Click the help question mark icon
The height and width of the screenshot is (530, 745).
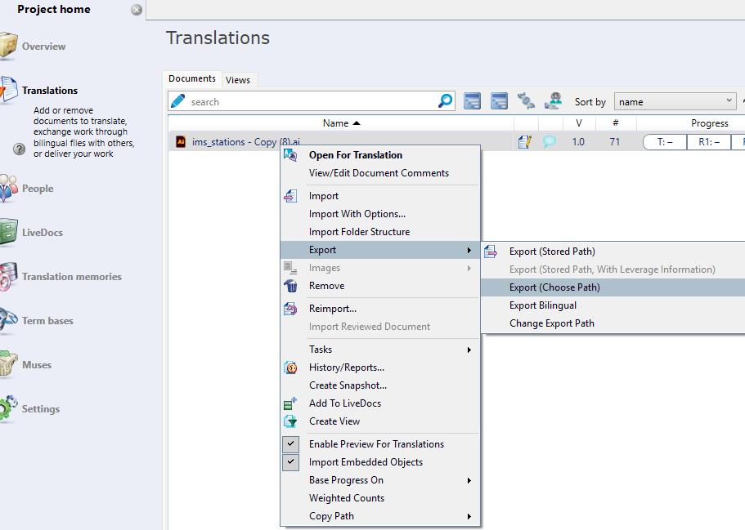[x=19, y=149]
